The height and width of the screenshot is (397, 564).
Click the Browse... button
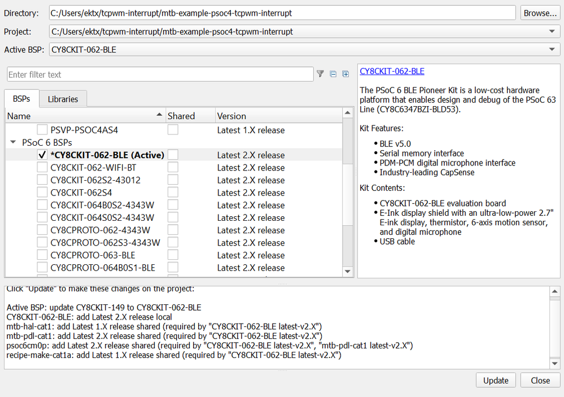(x=540, y=13)
